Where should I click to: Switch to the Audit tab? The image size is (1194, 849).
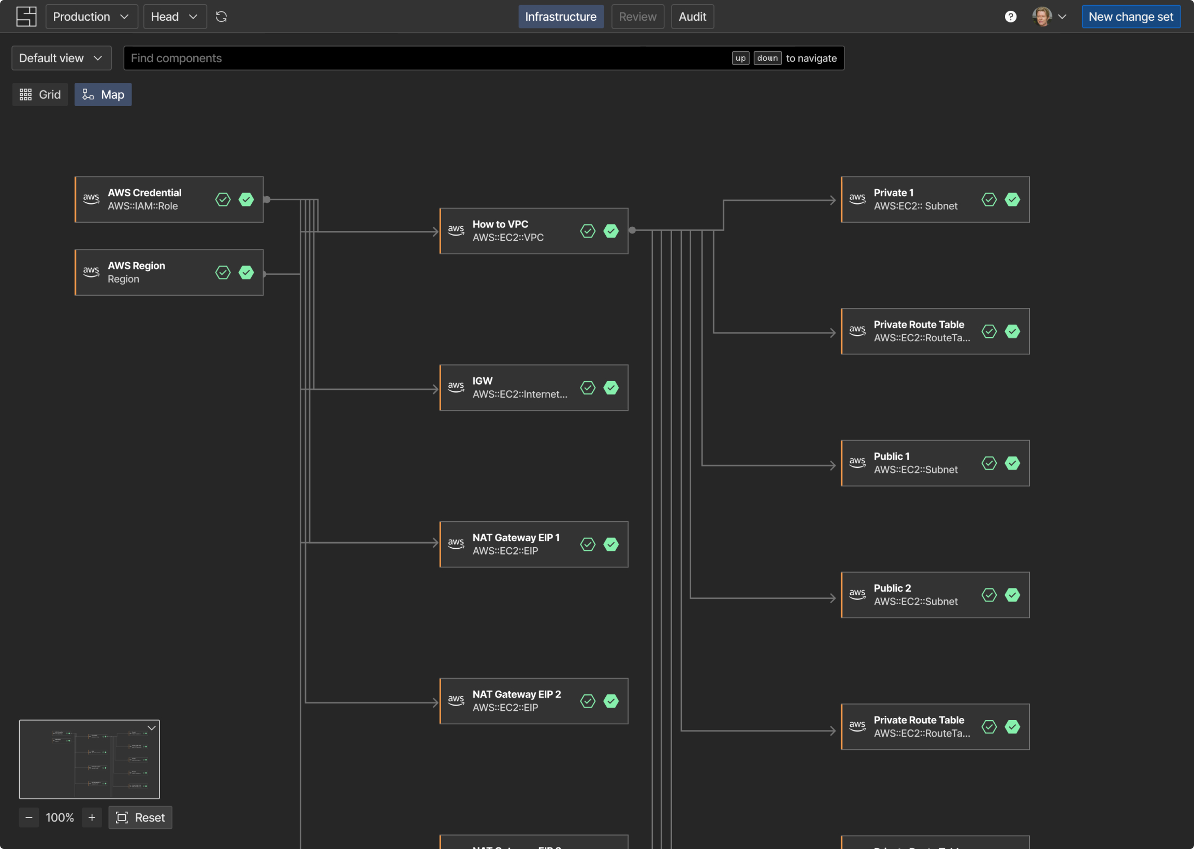point(692,17)
